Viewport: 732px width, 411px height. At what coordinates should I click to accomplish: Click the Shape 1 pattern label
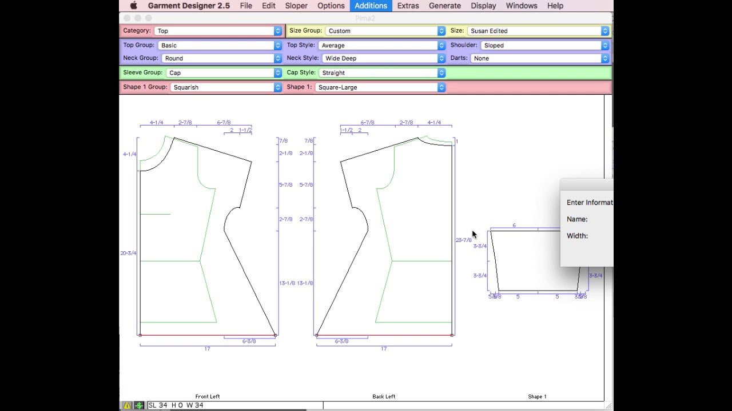[537, 396]
